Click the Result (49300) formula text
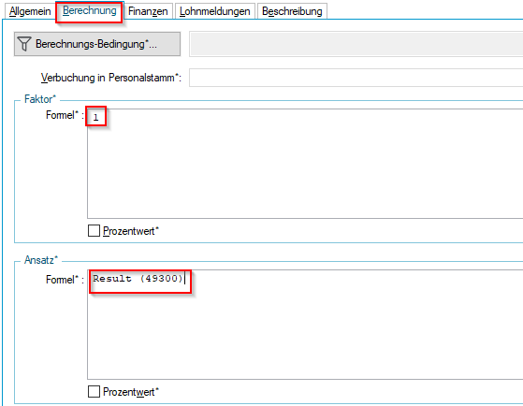This screenshot has width=523, height=406. 138,278
